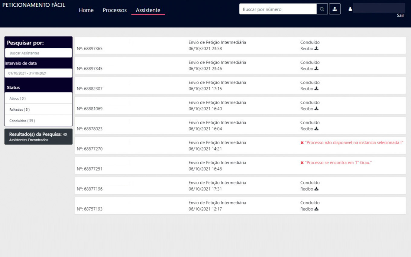Download receipt for petition Nº 68877196

316,189
